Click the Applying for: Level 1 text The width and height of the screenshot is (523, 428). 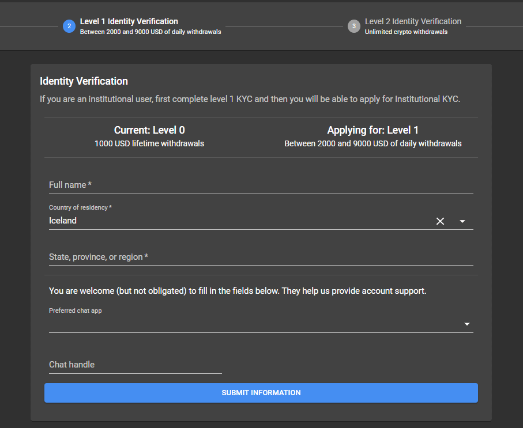click(x=373, y=130)
